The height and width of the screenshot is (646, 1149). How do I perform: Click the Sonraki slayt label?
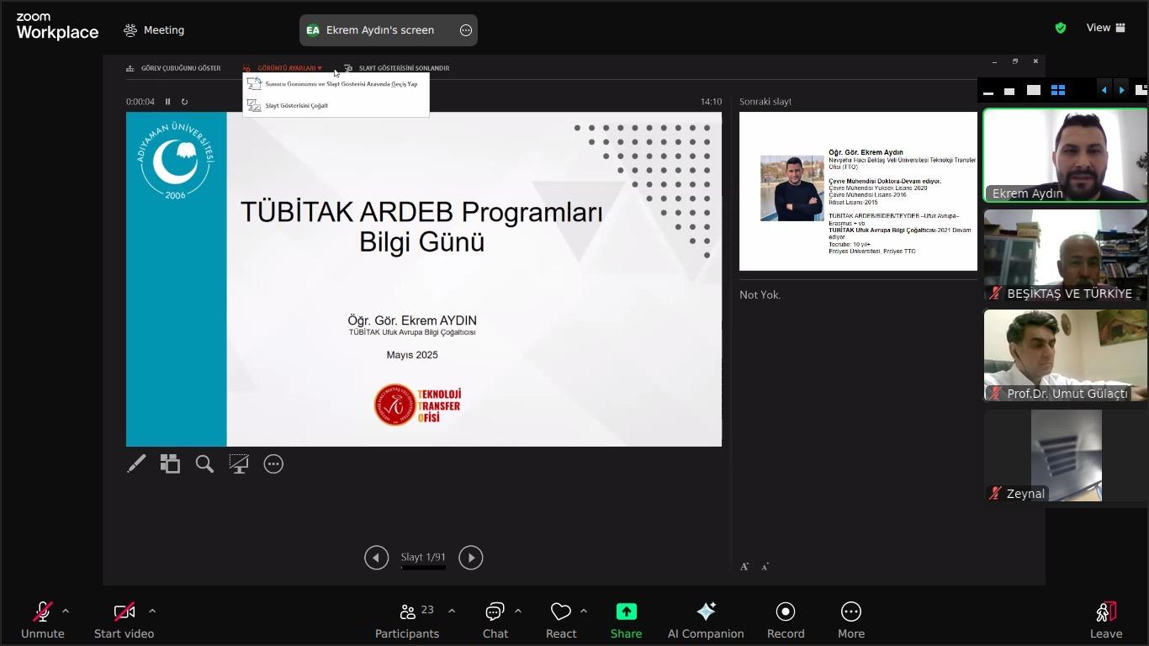[x=765, y=102]
